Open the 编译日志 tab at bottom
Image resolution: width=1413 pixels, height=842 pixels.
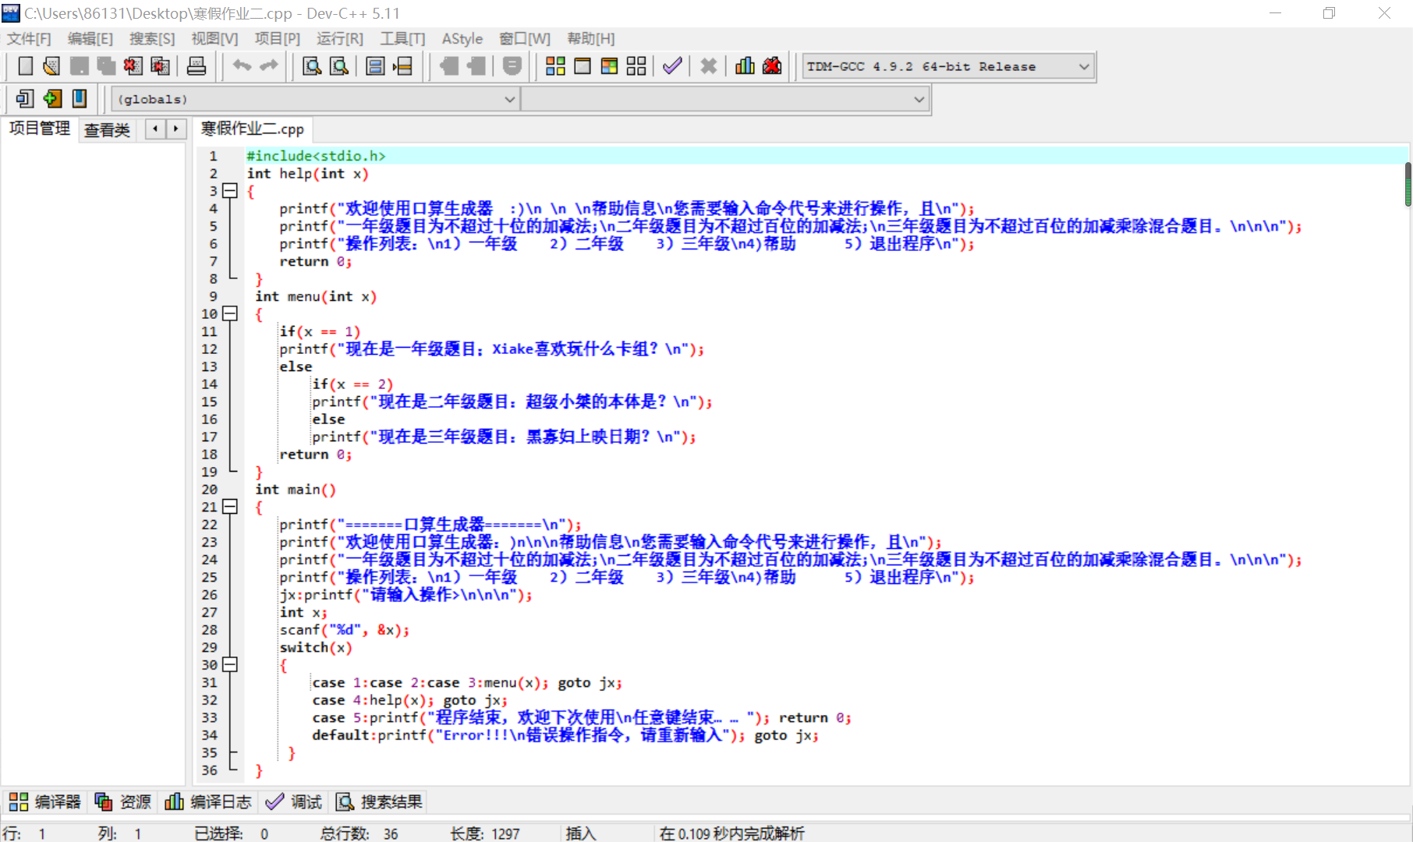pos(209,801)
